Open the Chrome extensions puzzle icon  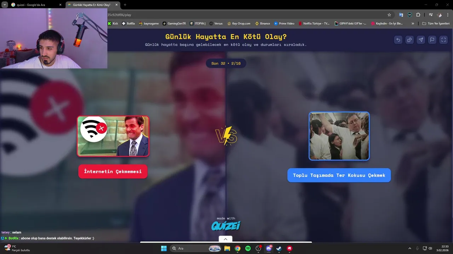[x=418, y=15]
